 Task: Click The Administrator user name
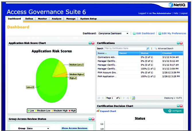click(162, 13)
